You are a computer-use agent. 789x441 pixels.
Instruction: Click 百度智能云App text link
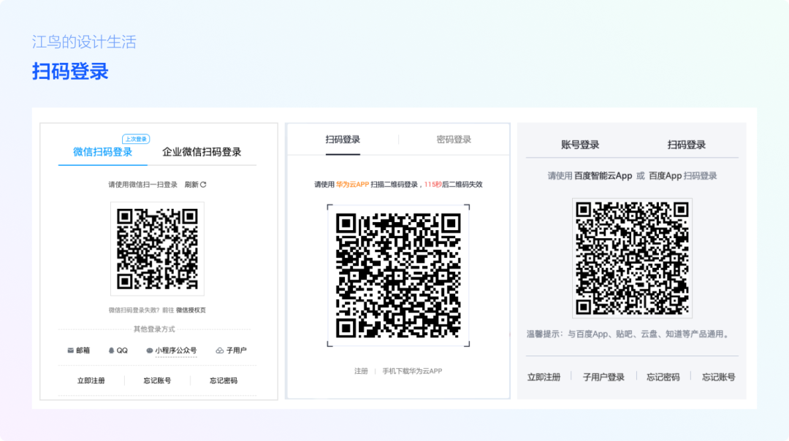point(603,176)
